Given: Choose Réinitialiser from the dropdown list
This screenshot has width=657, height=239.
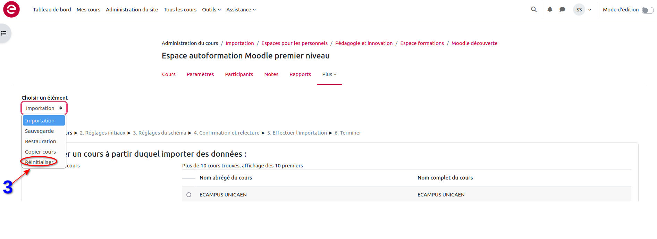Looking at the screenshot, I should pos(39,162).
